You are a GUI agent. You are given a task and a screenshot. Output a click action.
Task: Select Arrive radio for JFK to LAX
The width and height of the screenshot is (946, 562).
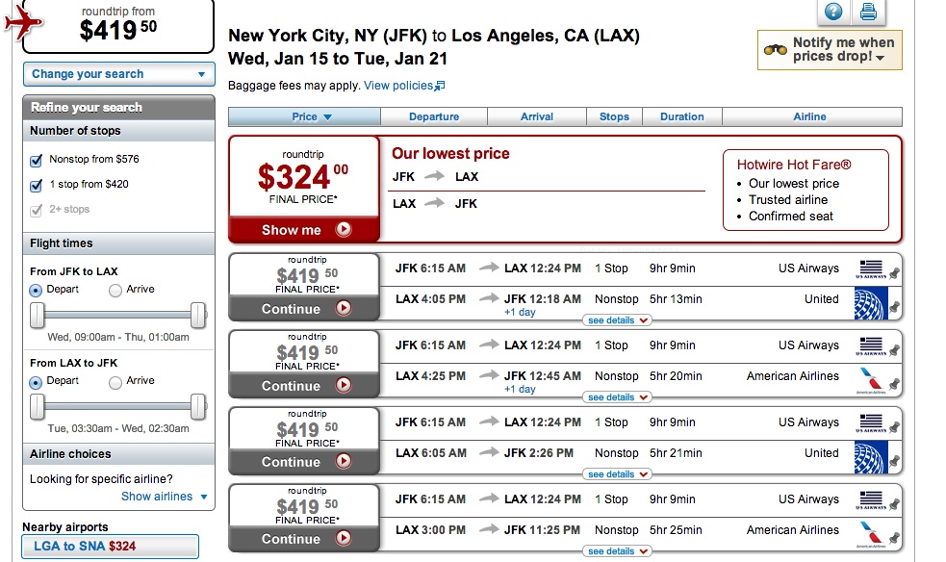pyautogui.click(x=115, y=291)
